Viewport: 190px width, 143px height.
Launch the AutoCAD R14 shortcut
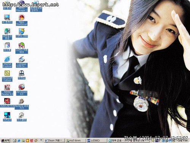tap(7, 103)
